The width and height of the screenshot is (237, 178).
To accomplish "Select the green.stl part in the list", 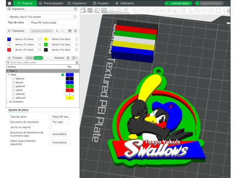I will pyautogui.click(x=20, y=87).
